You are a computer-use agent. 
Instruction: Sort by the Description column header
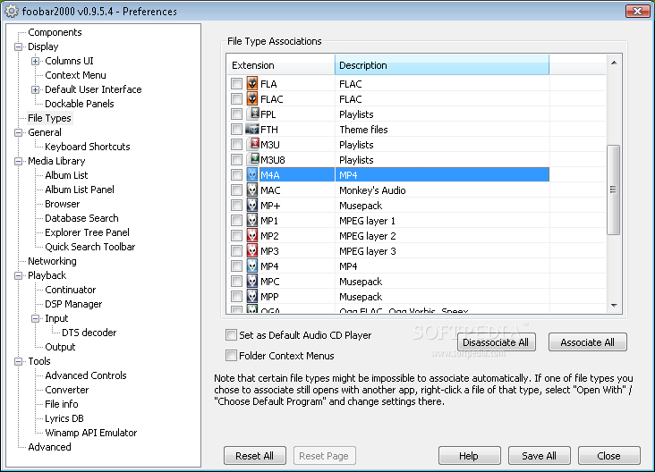[x=442, y=65]
